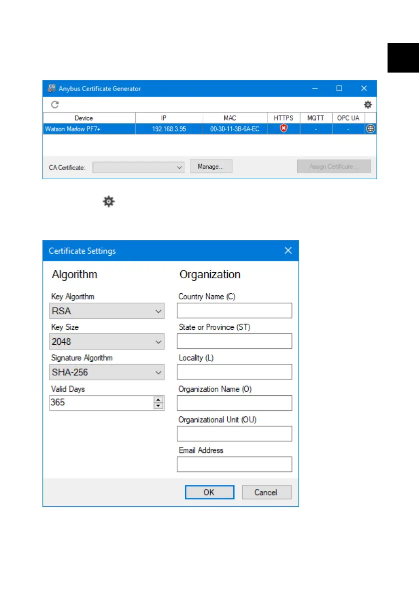Maximize the Anybus Certificate Generator window

[340, 88]
